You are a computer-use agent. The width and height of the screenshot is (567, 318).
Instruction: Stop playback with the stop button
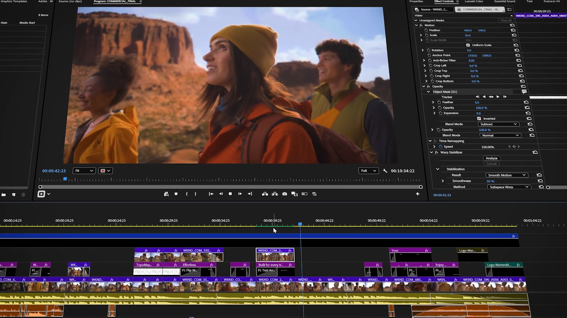click(x=230, y=194)
